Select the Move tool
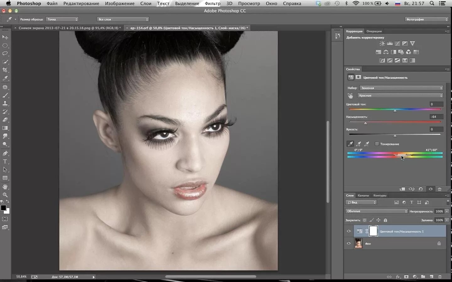452x282 pixels. point(5,37)
